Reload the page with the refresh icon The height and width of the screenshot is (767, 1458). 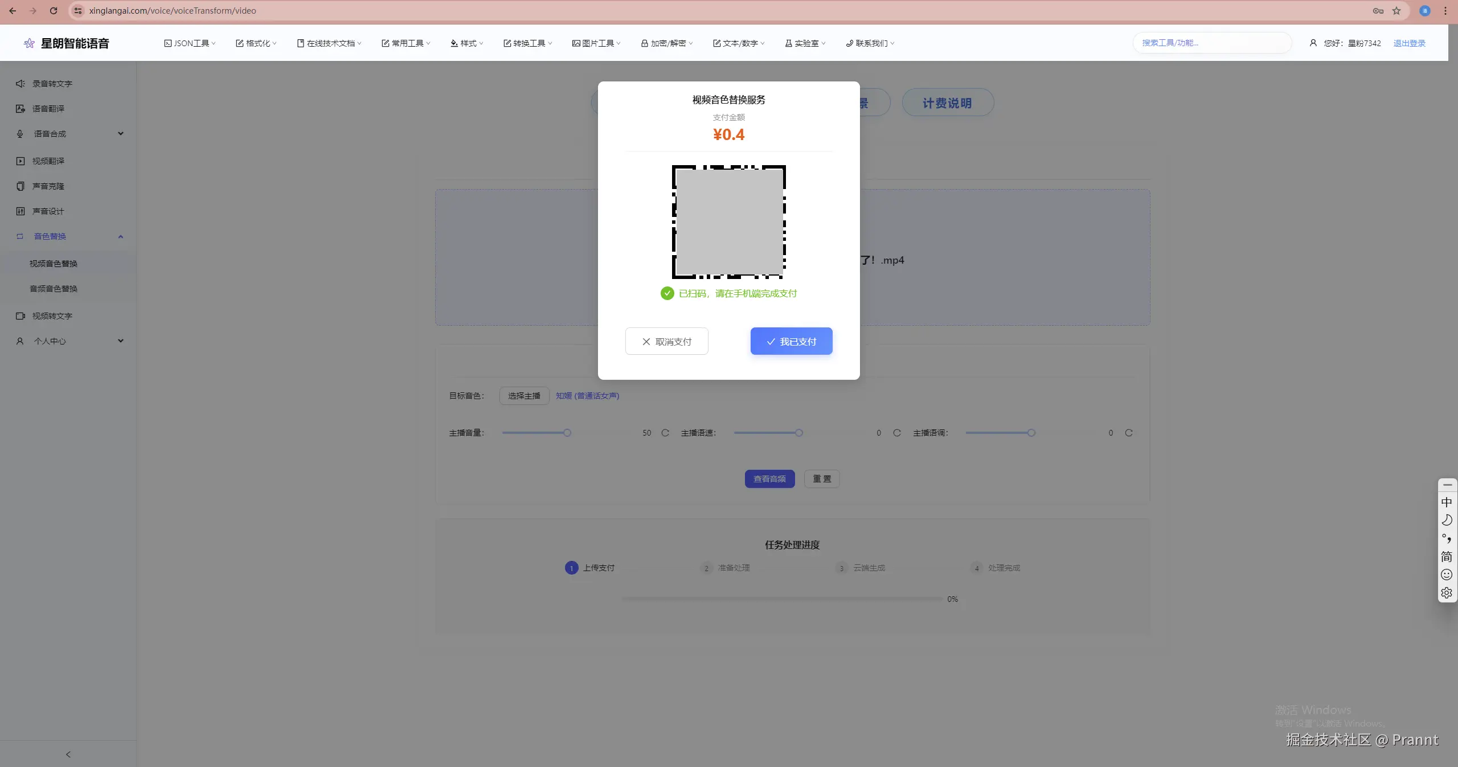[54, 11]
